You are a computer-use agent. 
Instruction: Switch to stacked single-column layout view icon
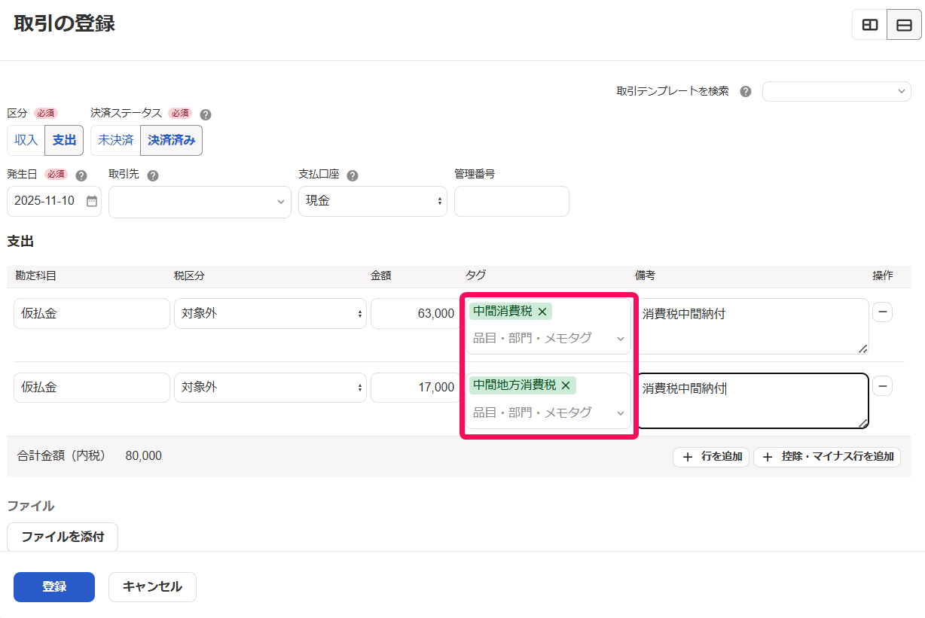pyautogui.click(x=904, y=25)
